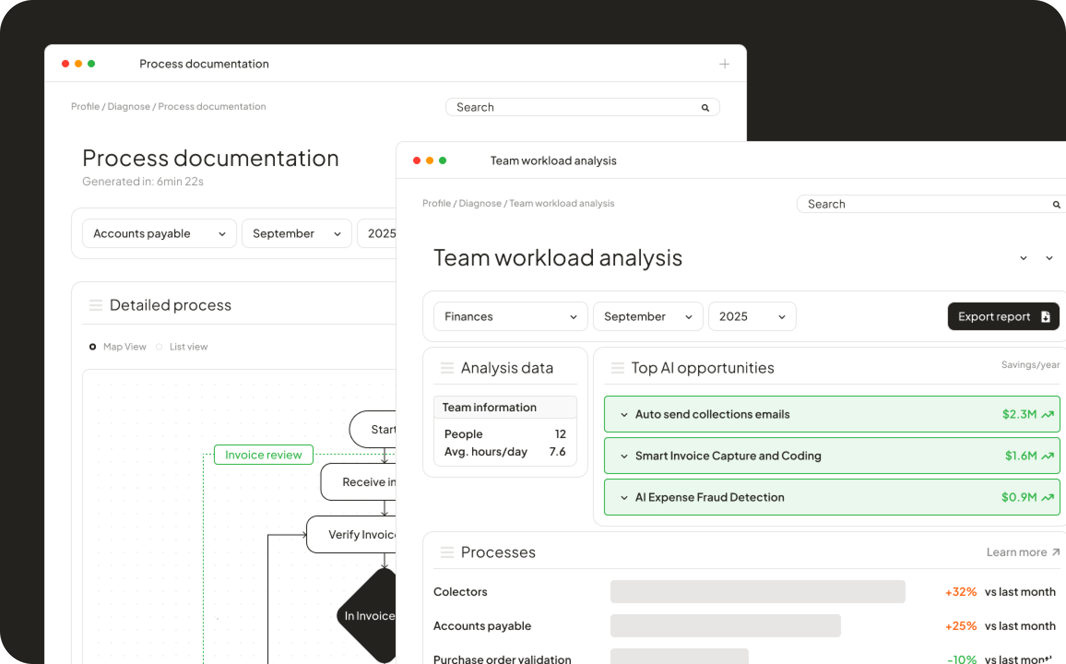Open September dropdown in Team workload window

pyautogui.click(x=647, y=317)
